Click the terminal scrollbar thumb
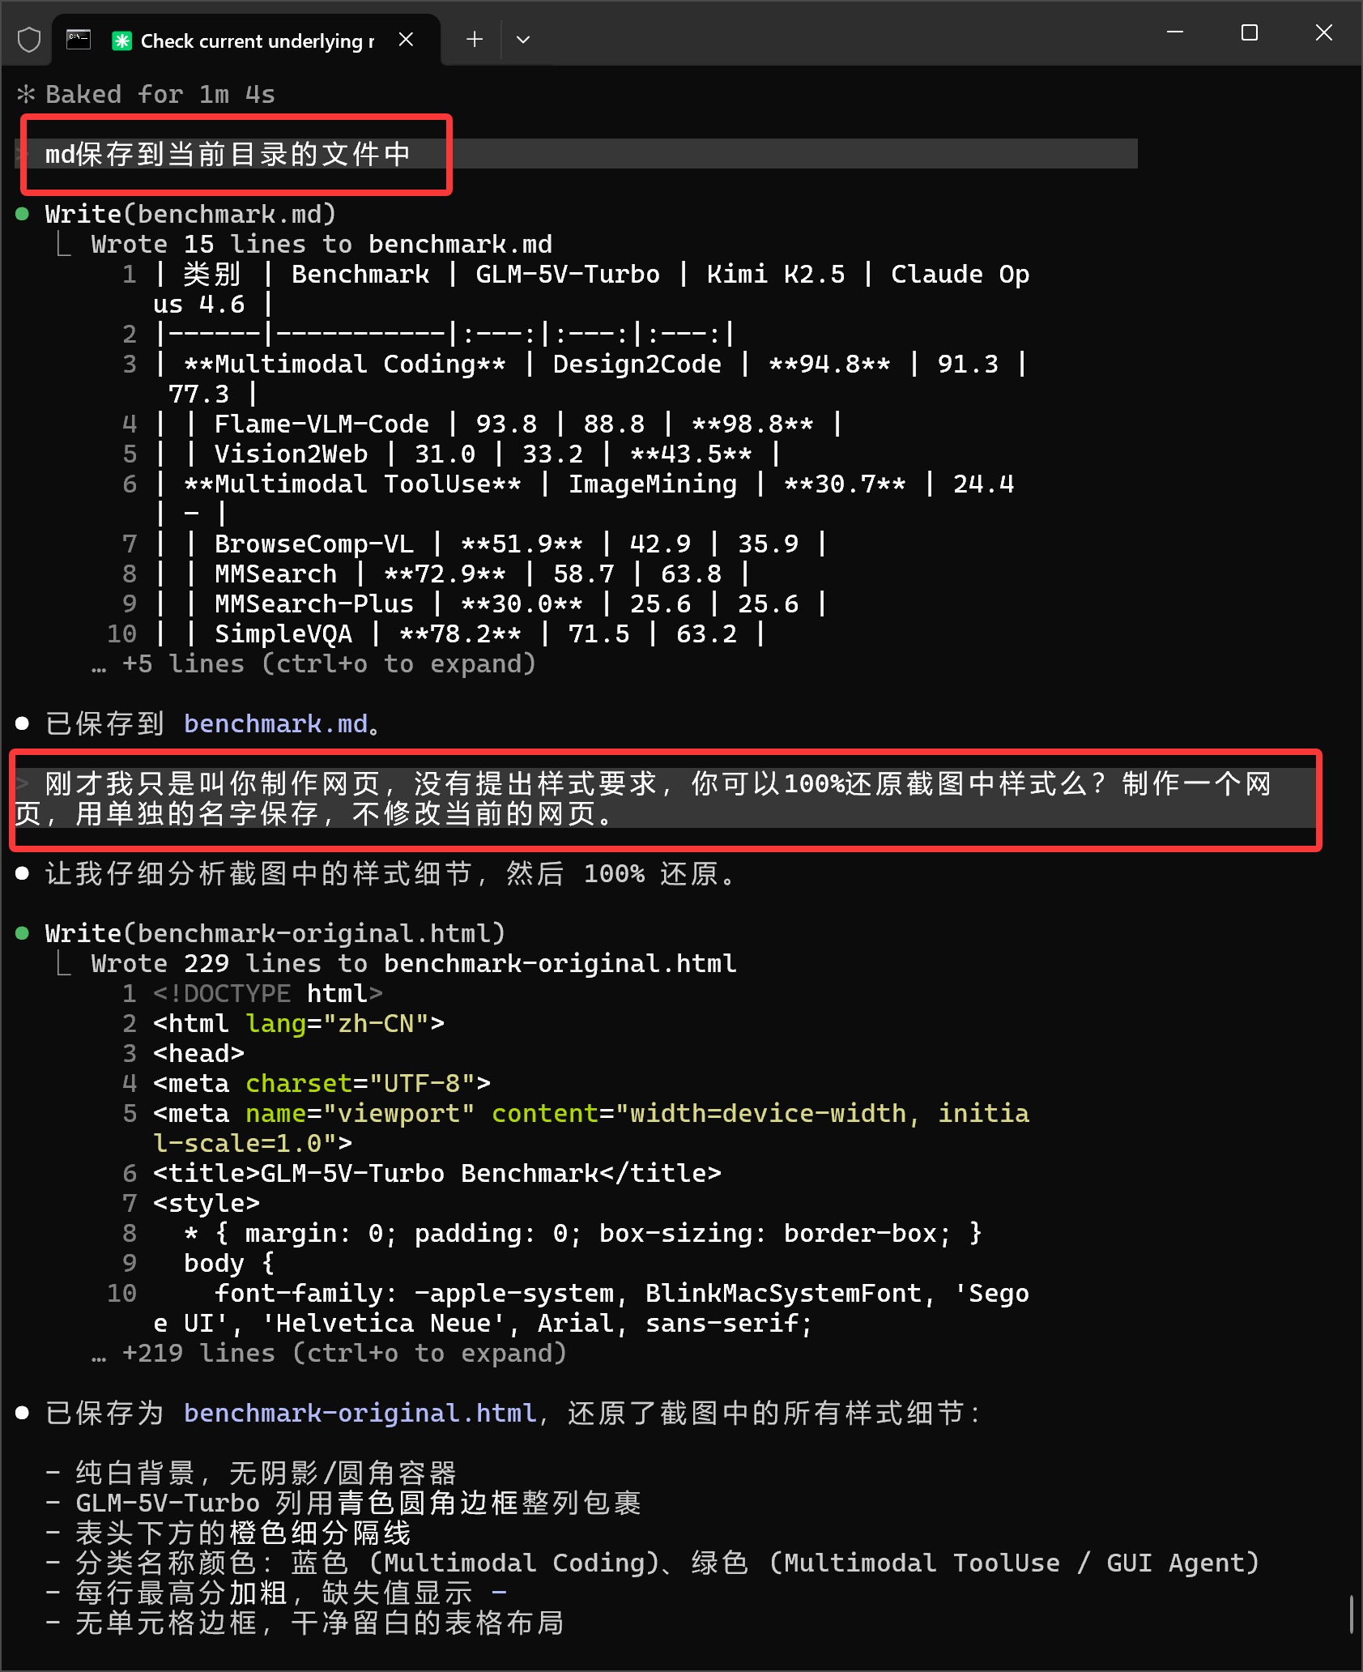This screenshot has height=1672, width=1363. pos(1351,1614)
